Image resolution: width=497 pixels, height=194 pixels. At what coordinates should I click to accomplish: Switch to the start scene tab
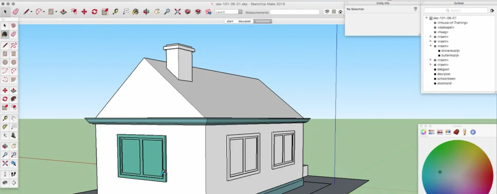230,21
